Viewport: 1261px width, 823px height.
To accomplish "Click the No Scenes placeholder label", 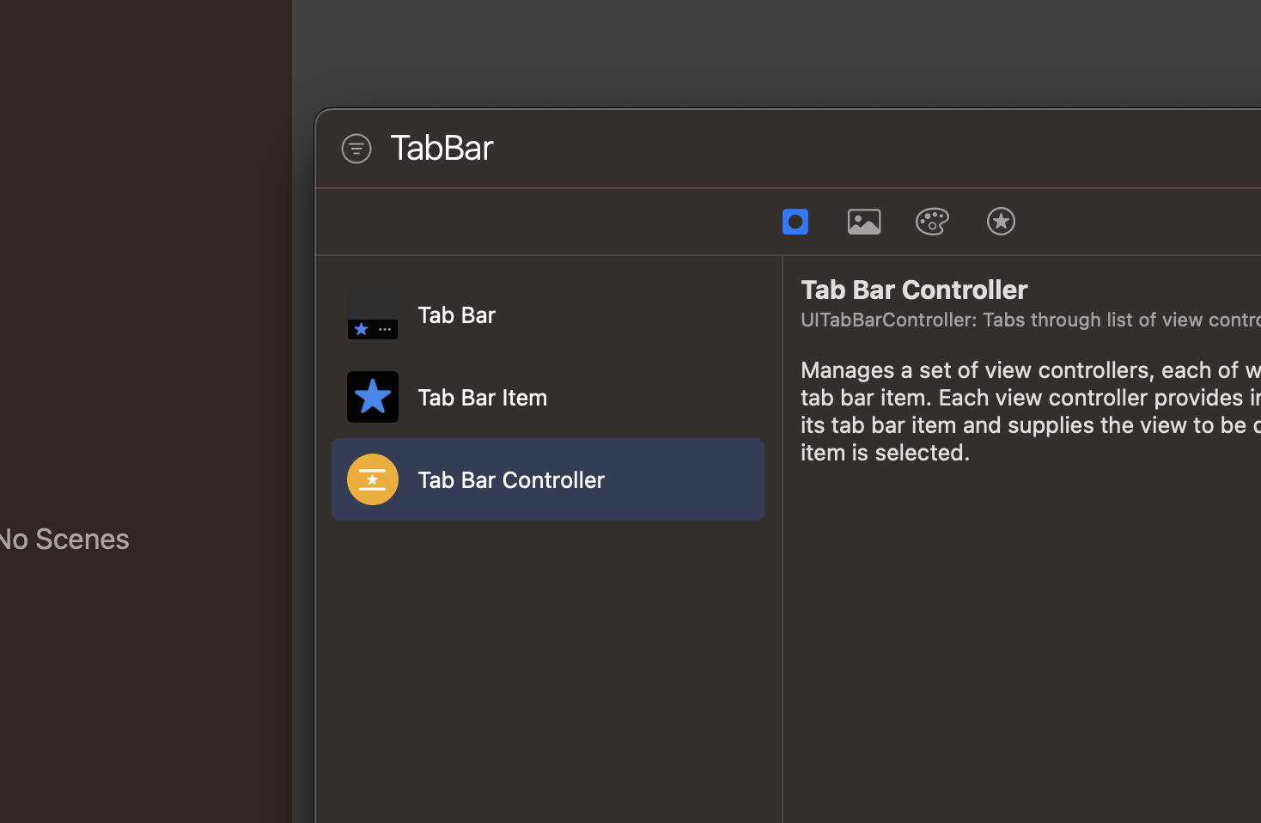I will [64, 540].
